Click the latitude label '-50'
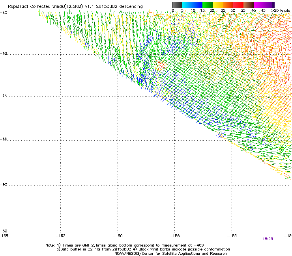Screen dimensions: 292x256 click(x=4, y=231)
